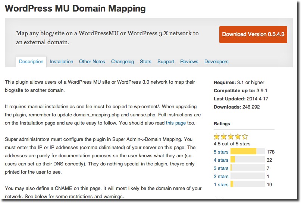Image resolution: width=301 pixels, height=203 pixels.
Task: Click the 1 stars rating bar
Action: coord(248,184)
